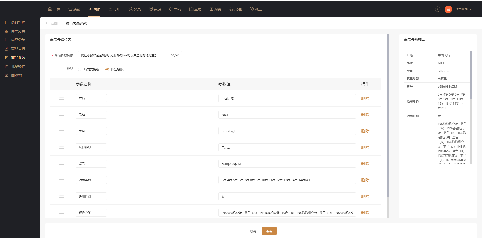Image resolution: width=482 pixels, height=238 pixels.
Task: Click the 应用 apps icon
Action: click(x=191, y=9)
